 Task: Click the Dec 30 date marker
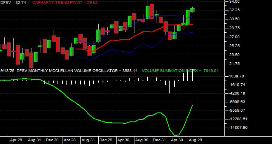[52, 140]
